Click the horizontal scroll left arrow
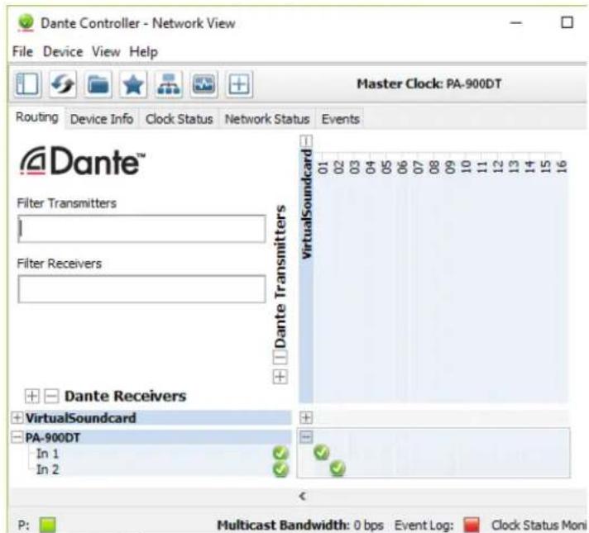This screenshot has height=533, width=589. coord(303,496)
